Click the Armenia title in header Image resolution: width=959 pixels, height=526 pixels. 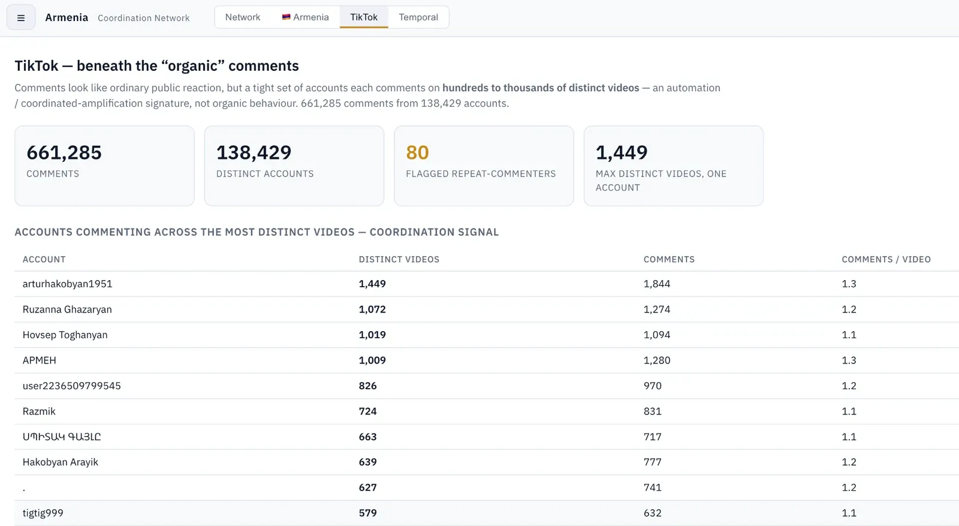pos(67,17)
